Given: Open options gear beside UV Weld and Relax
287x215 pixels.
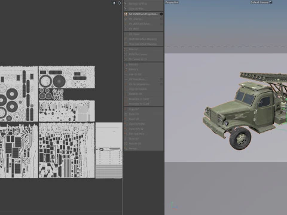Looking at the screenshot, I should tap(161, 24).
